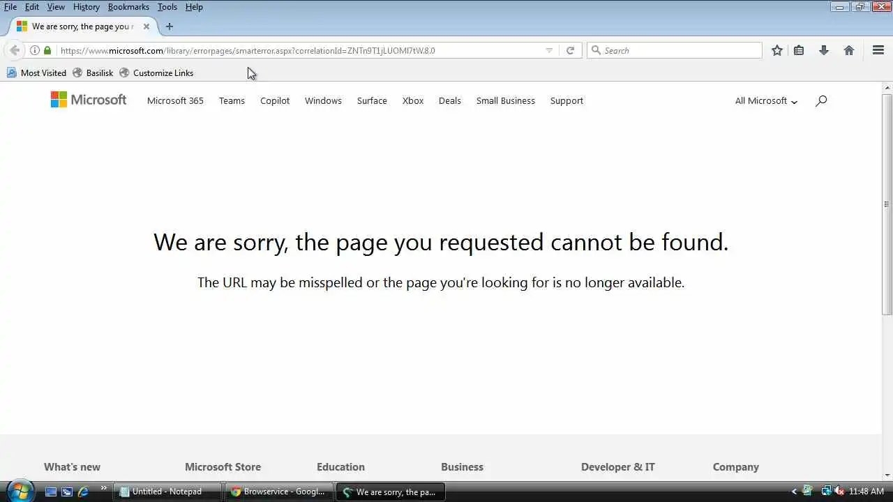Screen dimensions: 893x502
Task: Click the muted volume tray icon
Action: (839, 492)
